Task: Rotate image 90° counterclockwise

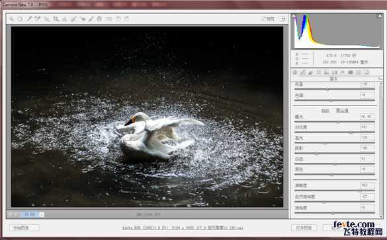Action: pos(118,18)
